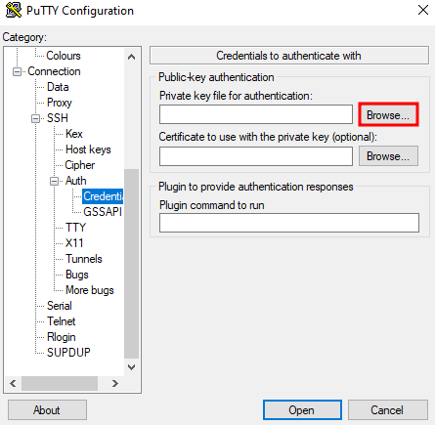The width and height of the screenshot is (435, 425).
Task: Focus the Plugin command to run field
Action: tap(289, 223)
